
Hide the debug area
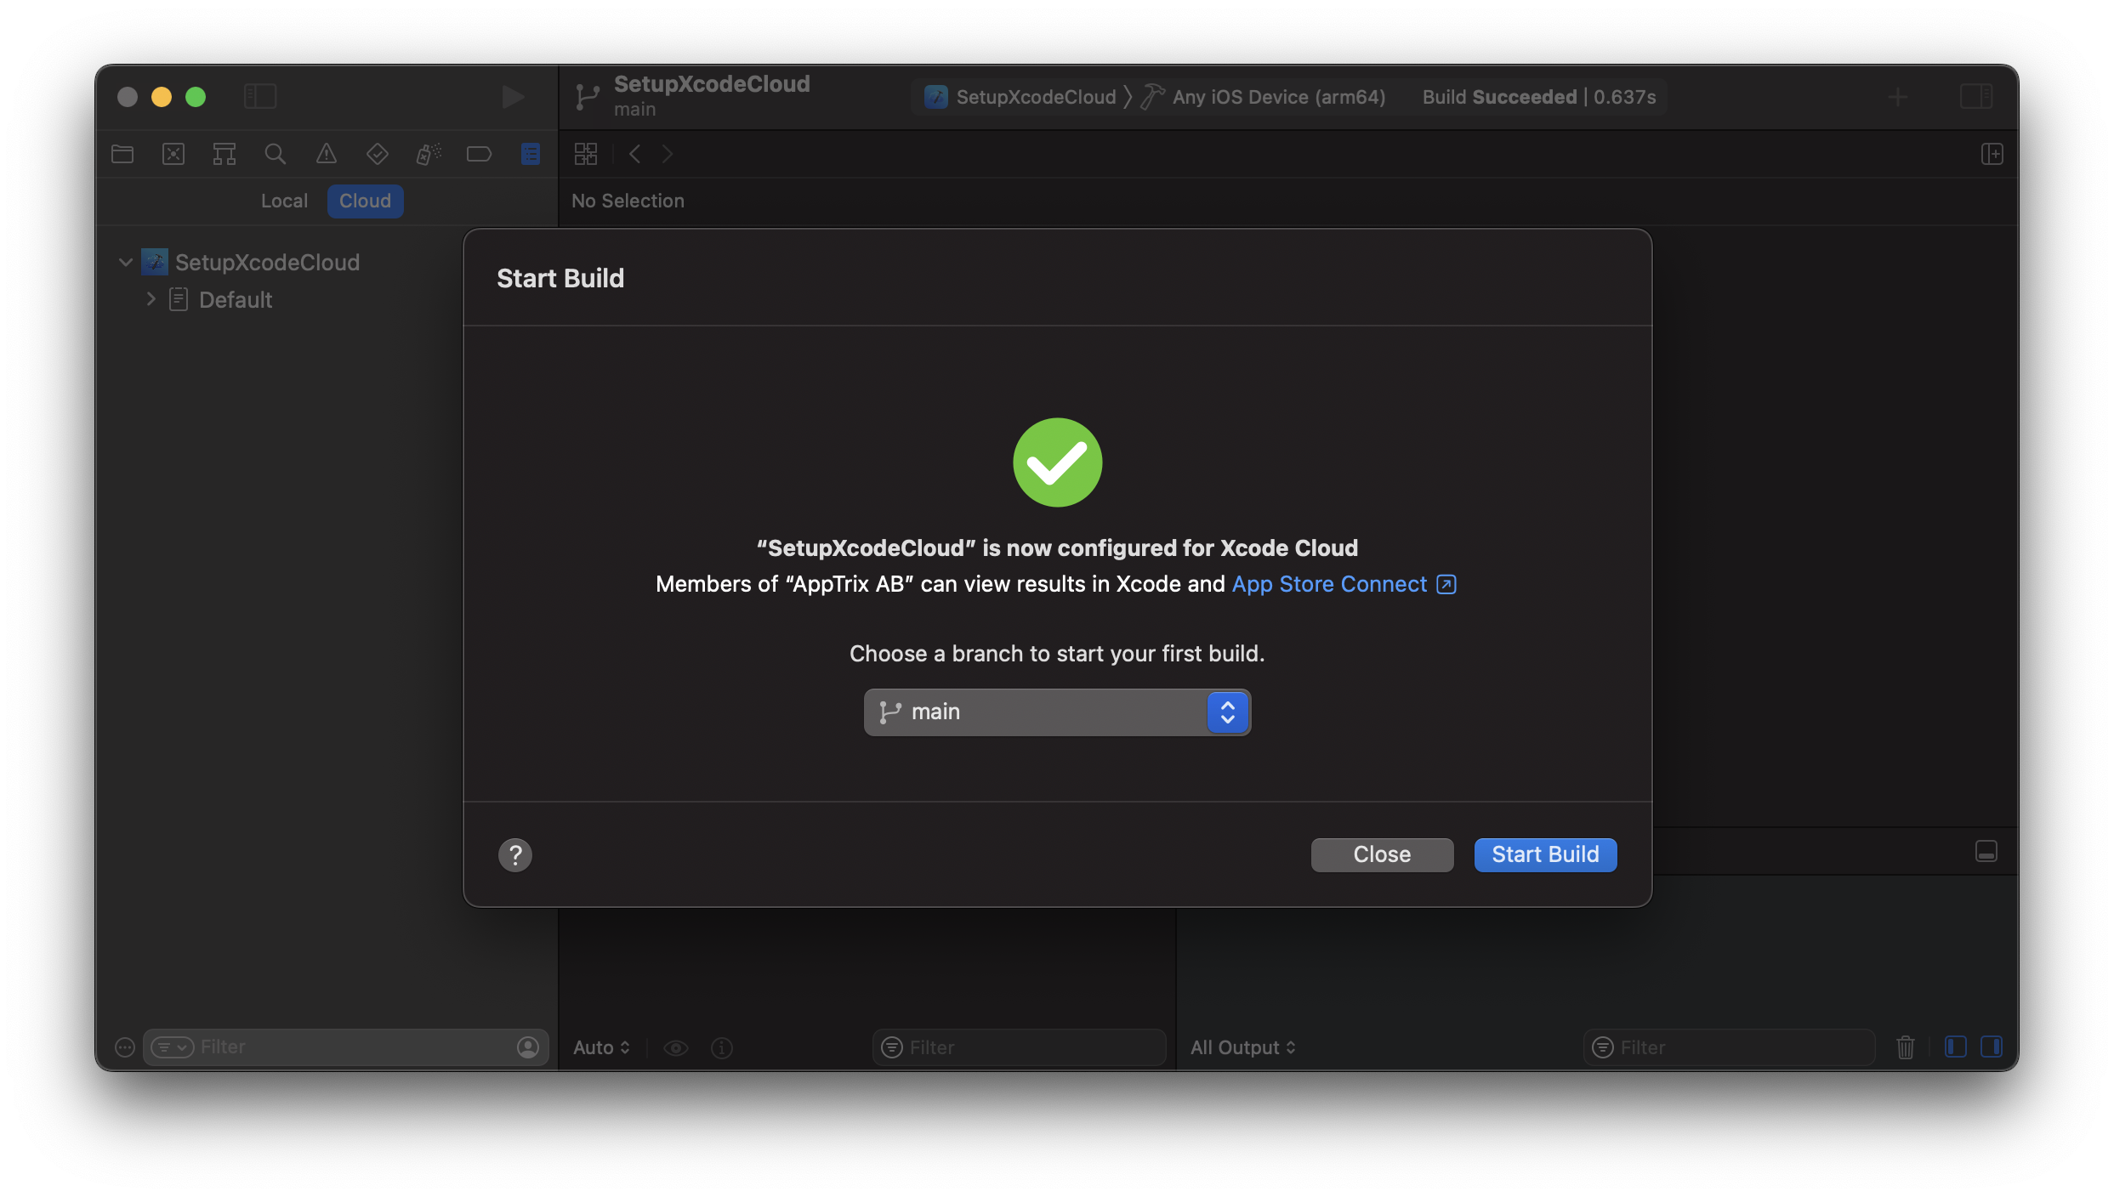coord(1986,851)
